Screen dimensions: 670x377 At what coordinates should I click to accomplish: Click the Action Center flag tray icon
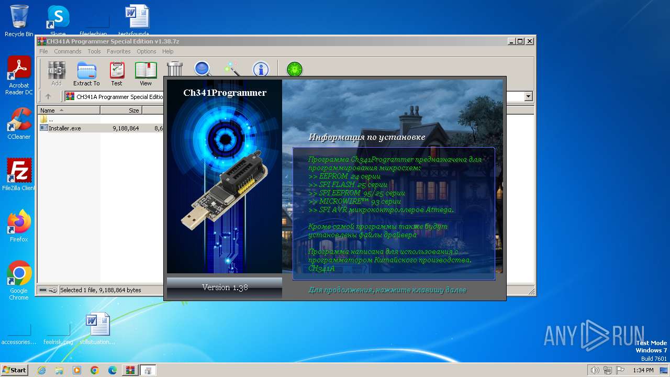[x=620, y=370]
